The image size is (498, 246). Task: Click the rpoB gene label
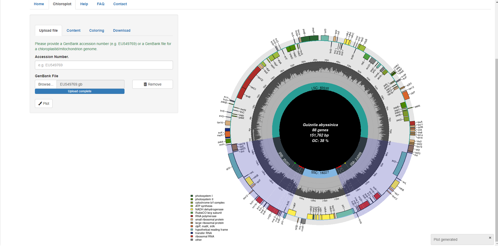(x=248, y=96)
